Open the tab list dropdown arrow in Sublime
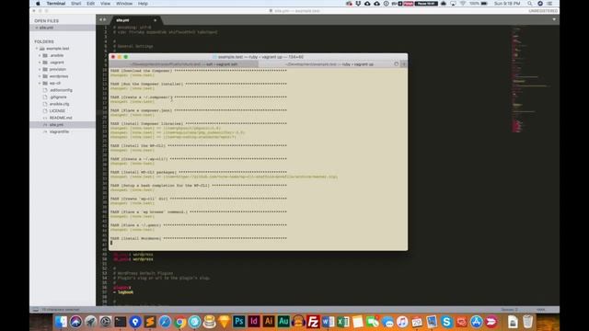589x331 pixels. (554, 19)
